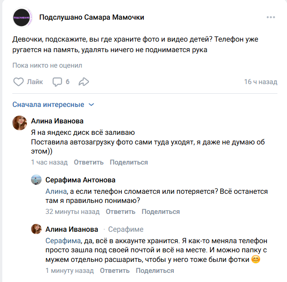Open Серафима Антонова's profile name
This screenshot has width=287, height=282.
(x=80, y=180)
